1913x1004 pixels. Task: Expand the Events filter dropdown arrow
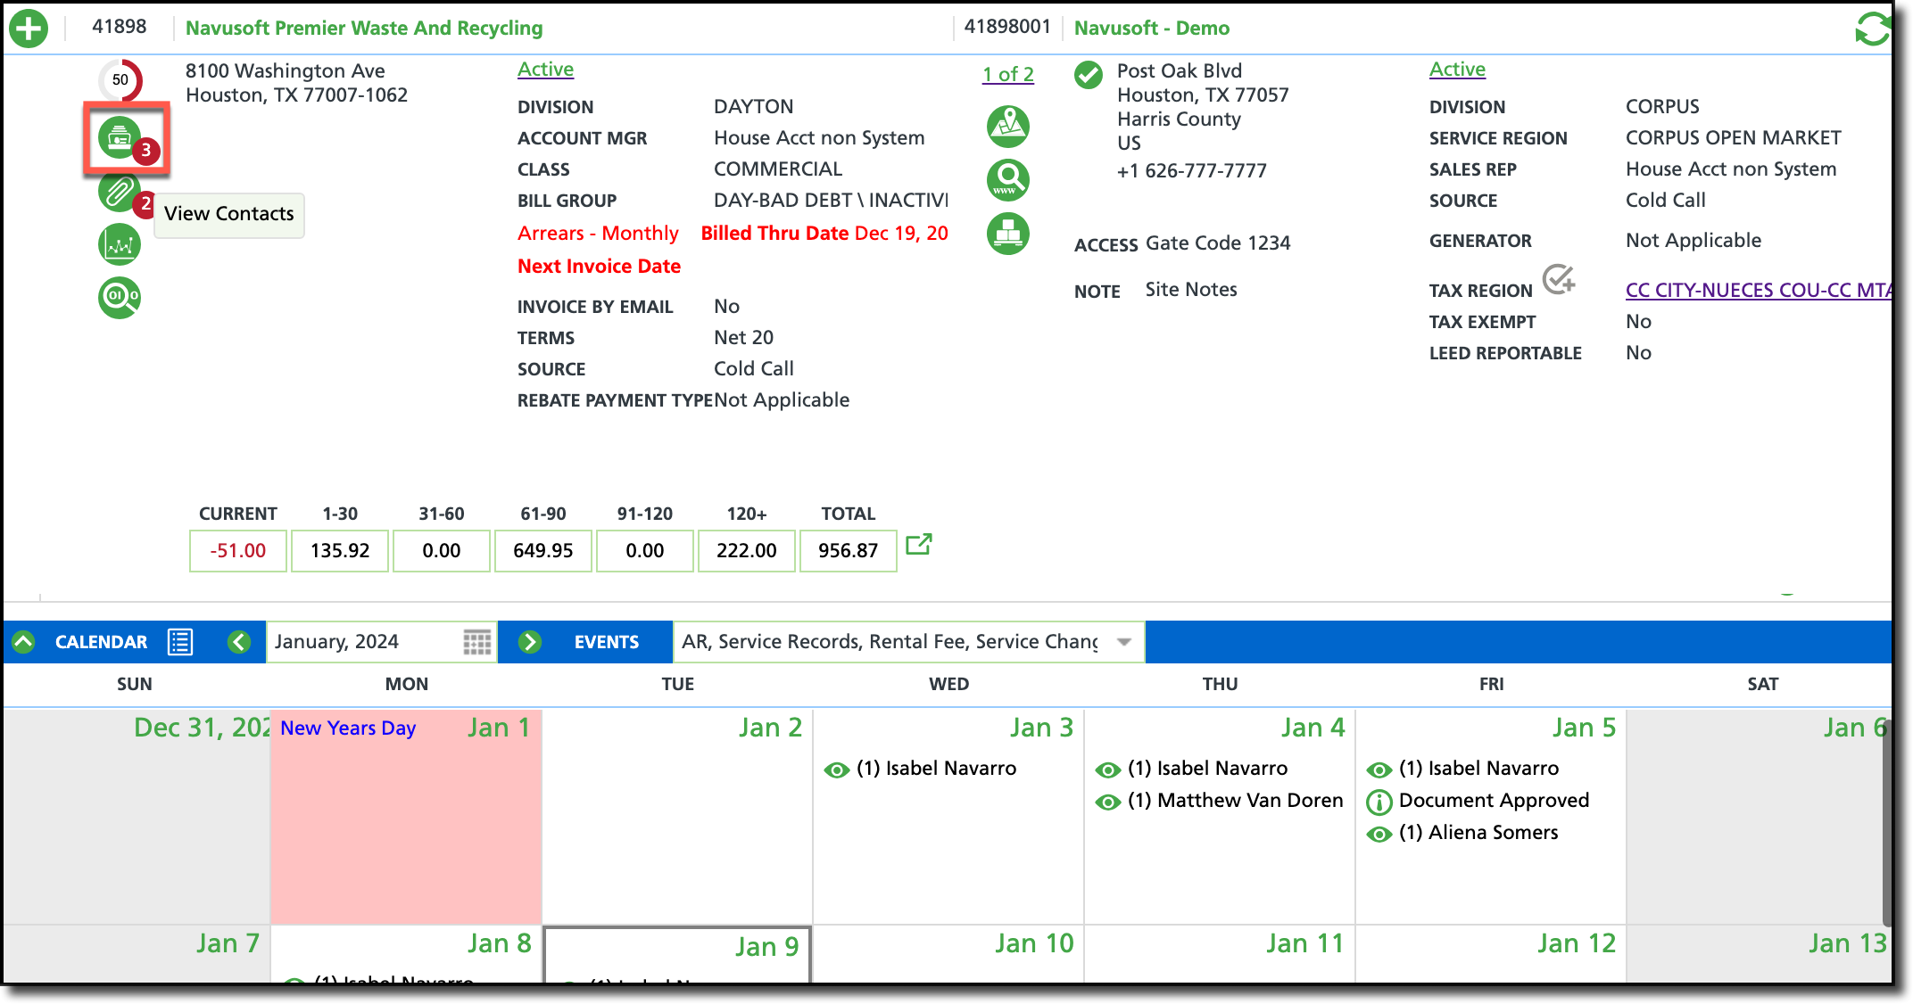point(1124,642)
